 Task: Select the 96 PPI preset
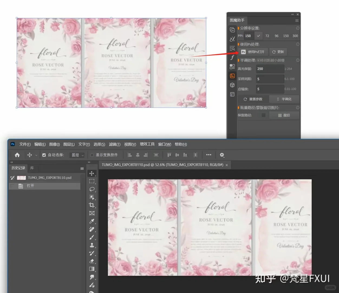pyautogui.click(x=276, y=36)
